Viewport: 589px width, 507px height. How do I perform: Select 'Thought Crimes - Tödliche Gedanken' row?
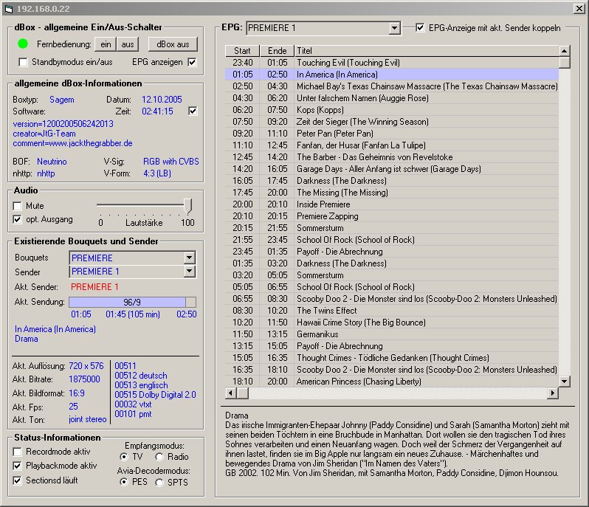point(391,357)
